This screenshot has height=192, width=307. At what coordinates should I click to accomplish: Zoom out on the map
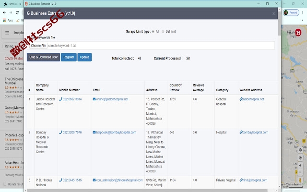click(x=300, y=172)
